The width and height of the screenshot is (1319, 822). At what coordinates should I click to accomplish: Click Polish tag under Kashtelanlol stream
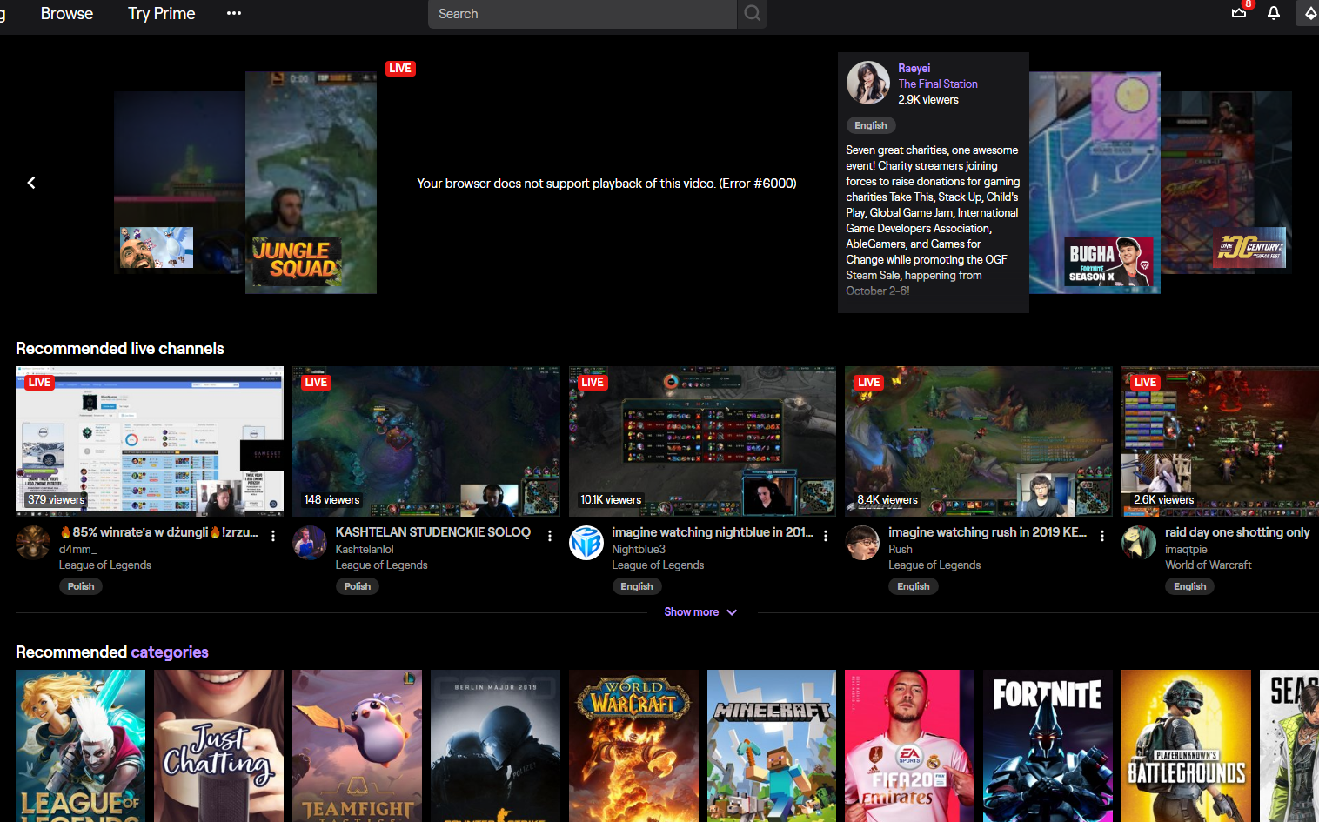(x=358, y=586)
